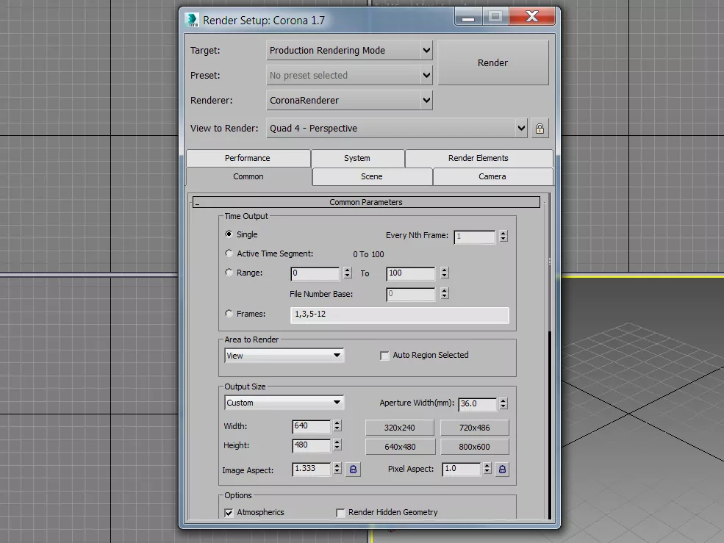The height and width of the screenshot is (543, 724).
Task: Choose the 800x600 preset size button
Action: (x=474, y=447)
